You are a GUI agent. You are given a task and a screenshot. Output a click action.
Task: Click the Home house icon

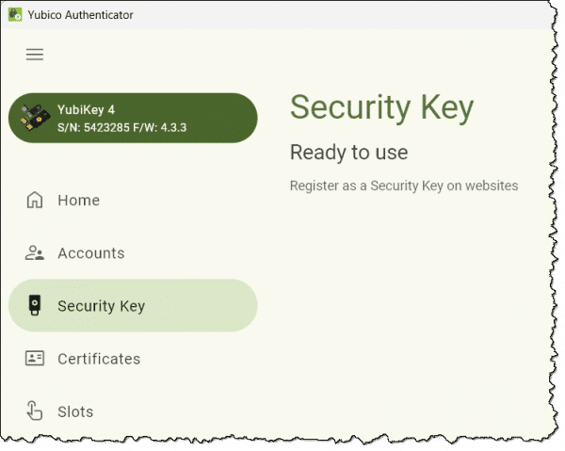point(35,200)
